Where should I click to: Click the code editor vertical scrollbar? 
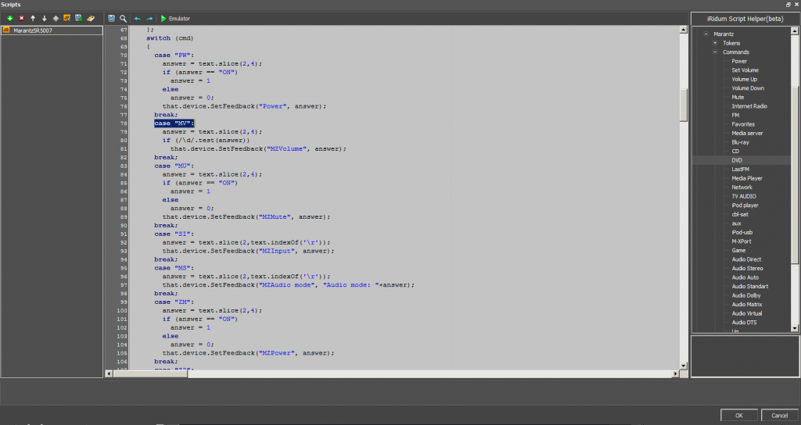point(684,105)
